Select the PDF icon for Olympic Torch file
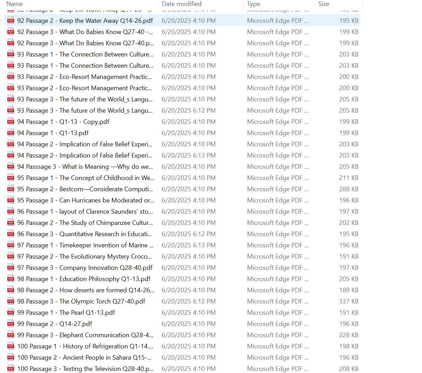The image size is (422, 373). point(11,301)
